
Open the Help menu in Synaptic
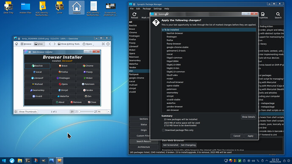click(167, 8)
